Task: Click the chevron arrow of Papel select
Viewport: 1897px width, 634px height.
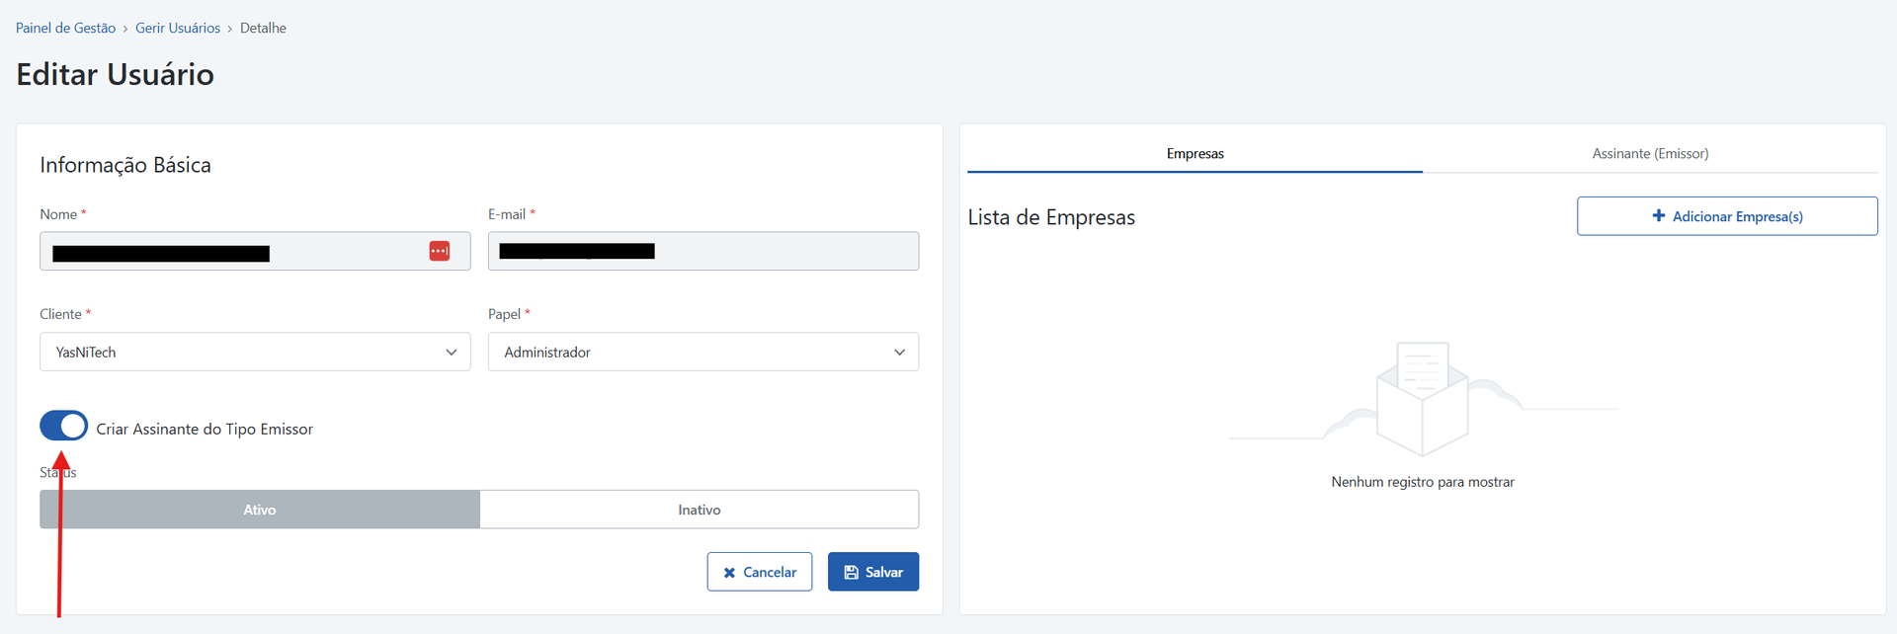Action: [x=899, y=353]
